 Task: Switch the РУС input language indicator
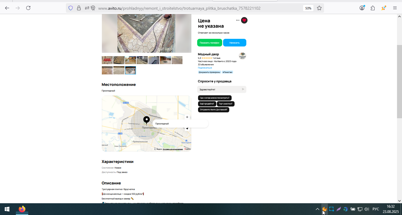(376, 209)
